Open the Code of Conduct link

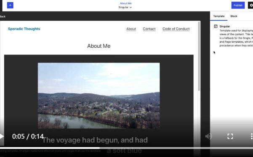click(x=176, y=29)
